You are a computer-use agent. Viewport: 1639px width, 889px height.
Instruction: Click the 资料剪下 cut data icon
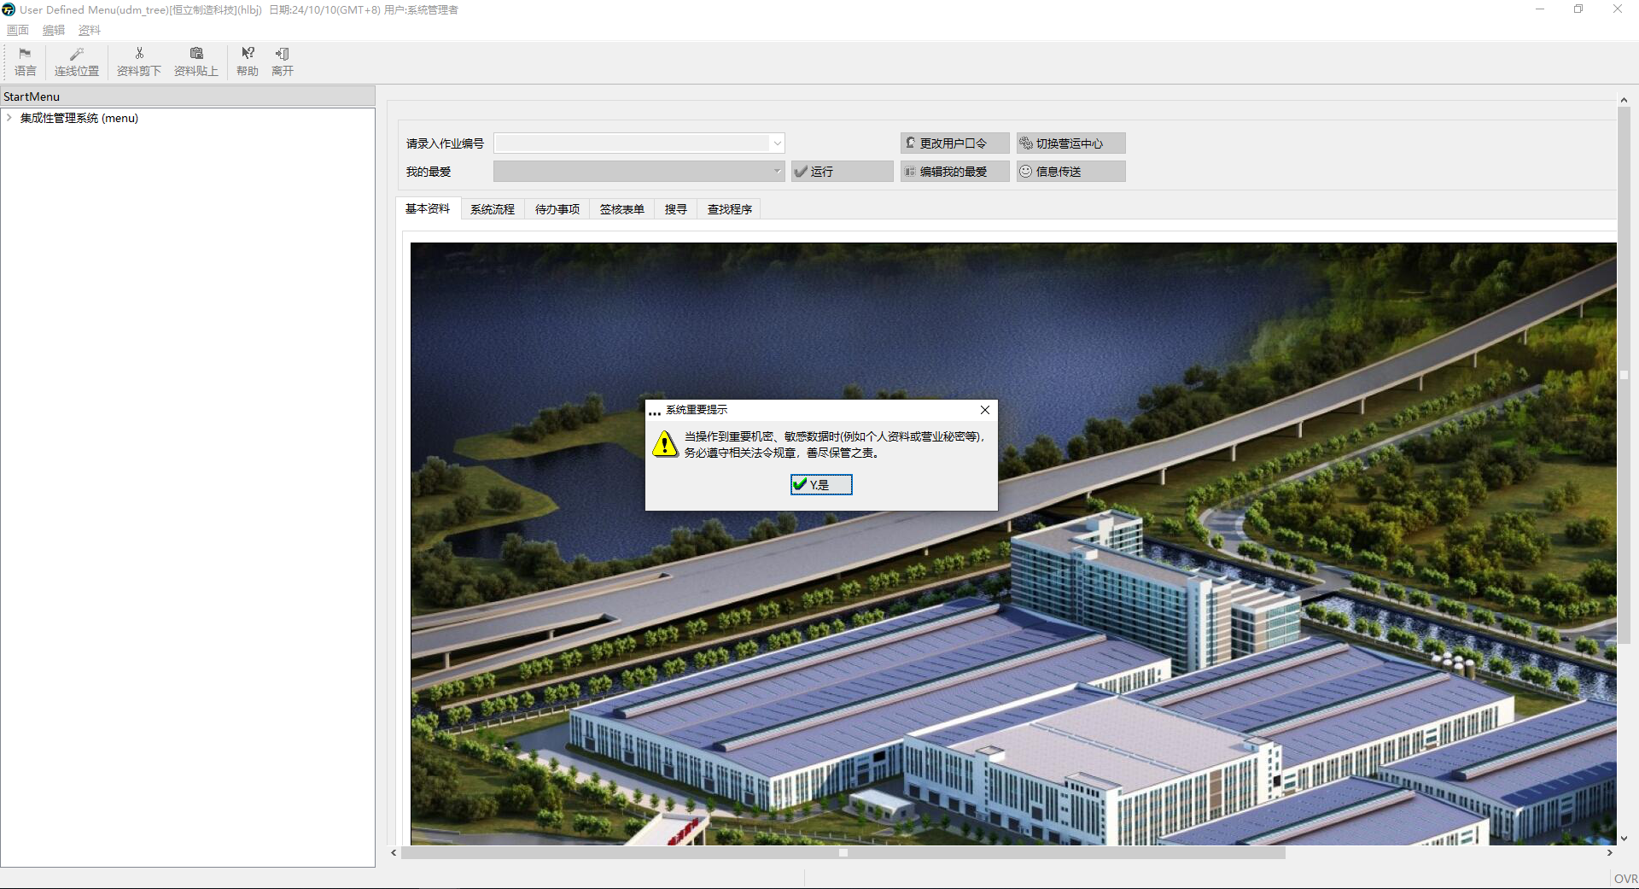139,61
